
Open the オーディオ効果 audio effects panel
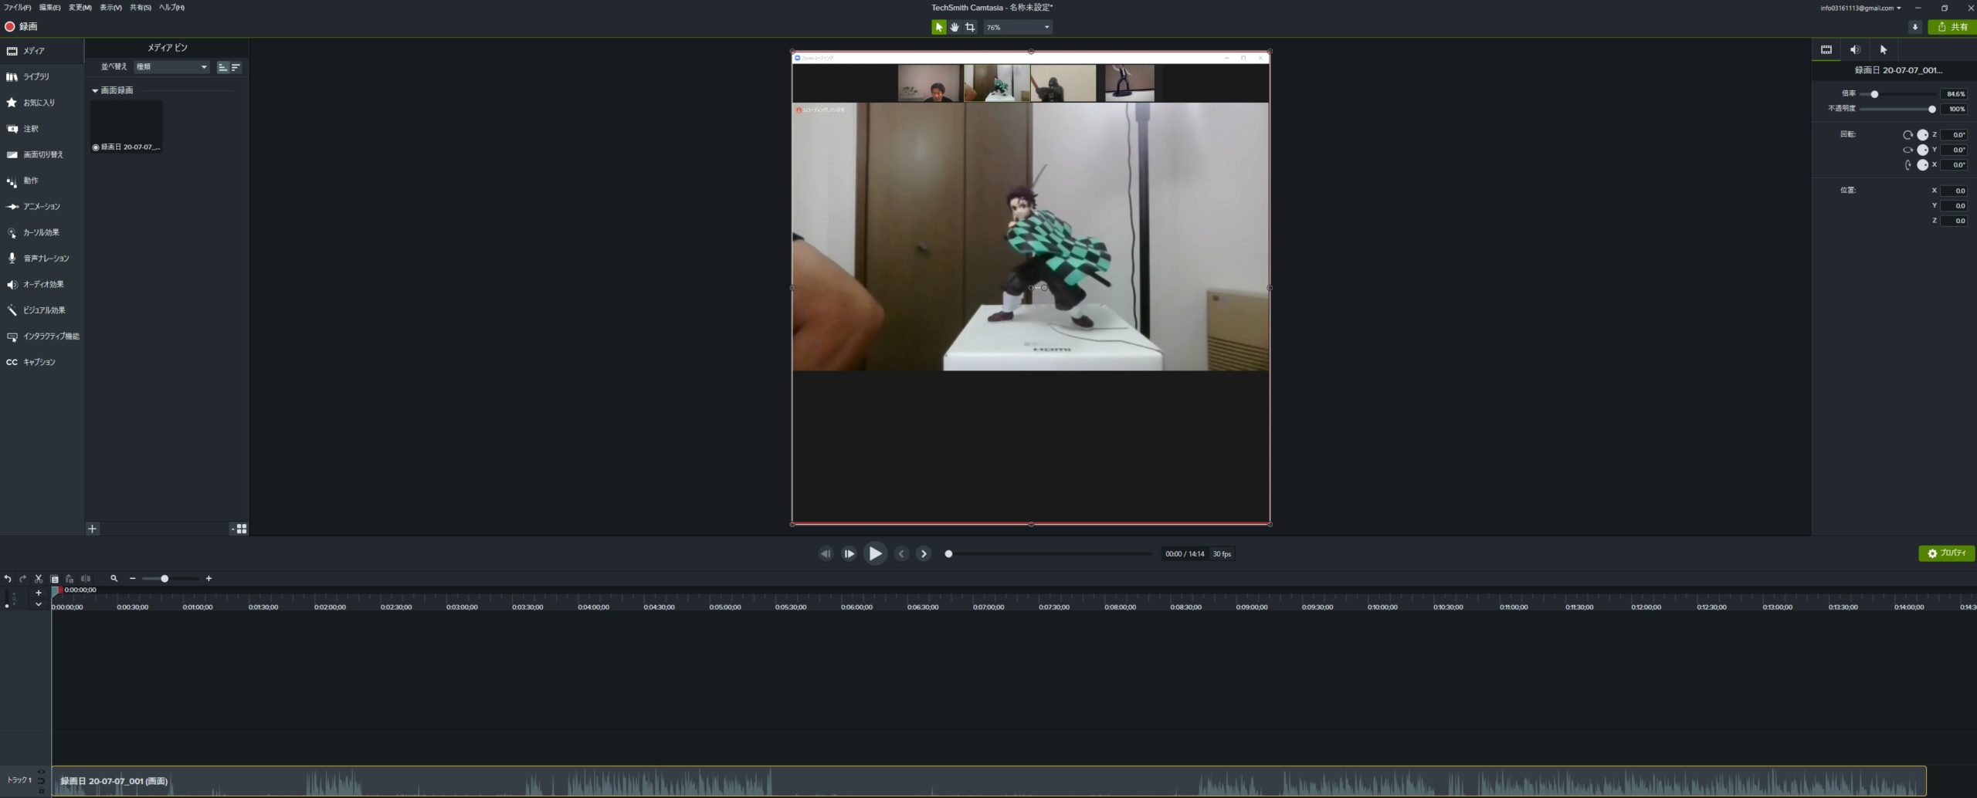pyautogui.click(x=42, y=284)
